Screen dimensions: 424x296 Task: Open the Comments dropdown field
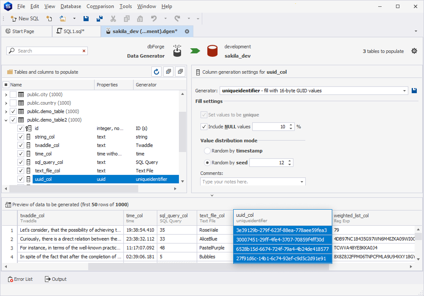(x=301, y=182)
